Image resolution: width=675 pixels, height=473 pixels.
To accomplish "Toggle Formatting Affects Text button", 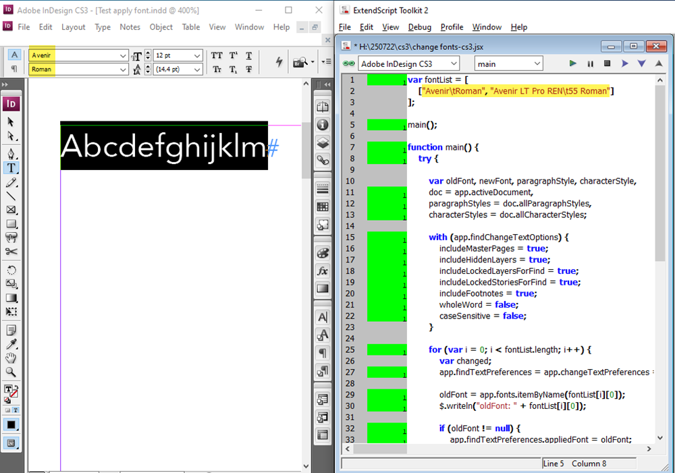I will [x=16, y=410].
